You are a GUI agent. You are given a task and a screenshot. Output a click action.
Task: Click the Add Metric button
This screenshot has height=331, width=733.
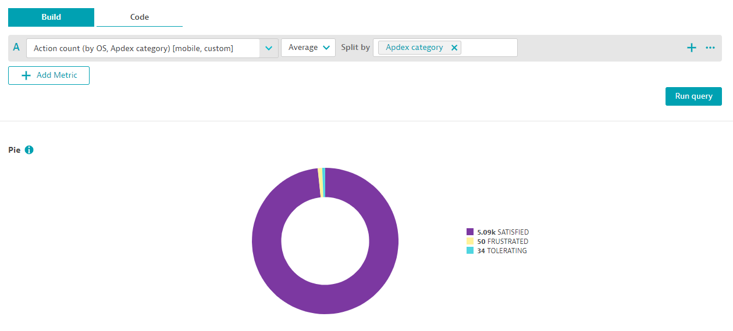(x=49, y=75)
